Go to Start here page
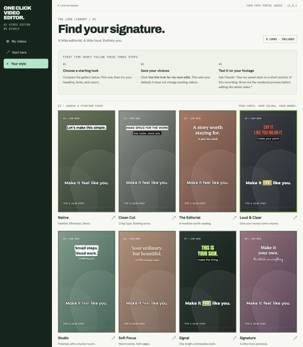 point(26,52)
